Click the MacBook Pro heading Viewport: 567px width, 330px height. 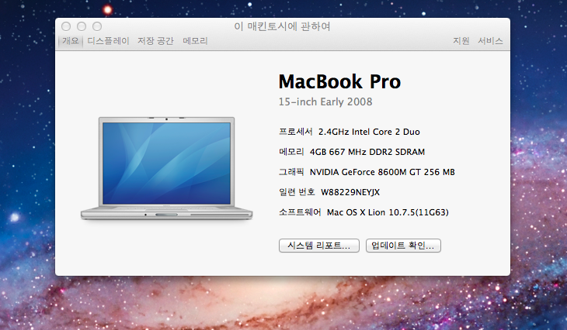(x=339, y=81)
